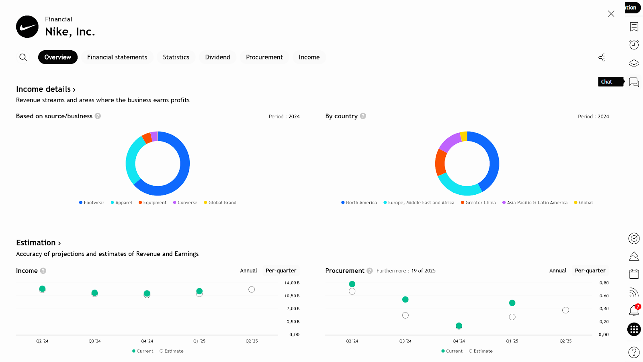Expand the Income details section
The image size is (643, 362).
46,89
